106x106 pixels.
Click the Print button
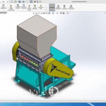click(23, 2)
